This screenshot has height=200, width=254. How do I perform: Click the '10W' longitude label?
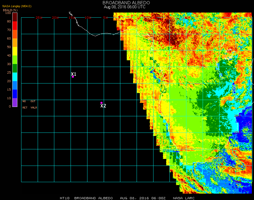pos(88,18)
